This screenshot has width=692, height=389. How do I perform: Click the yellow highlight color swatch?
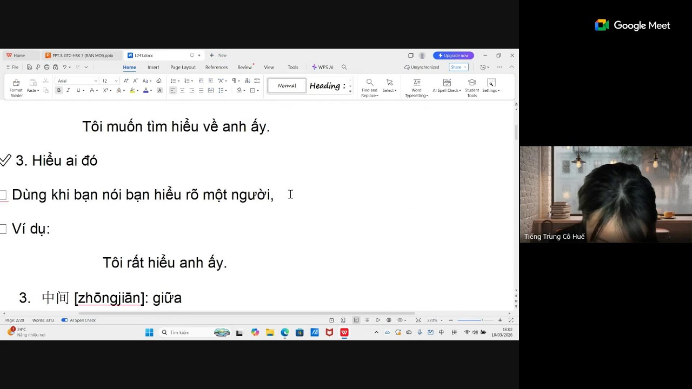coord(132,90)
